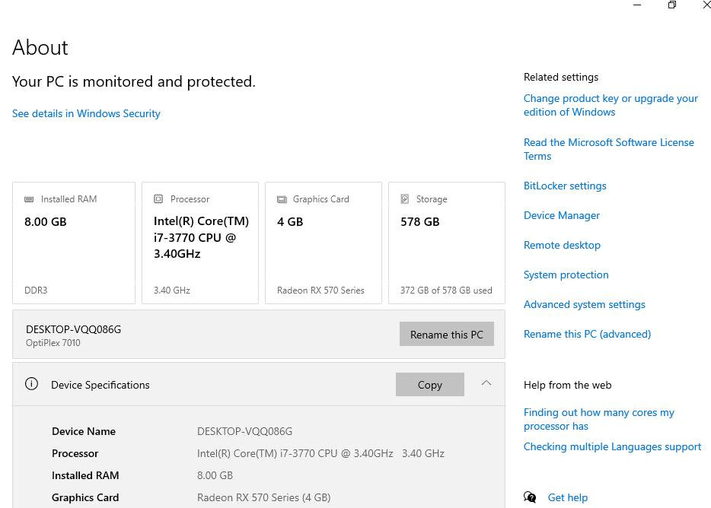Click the restore window icon
The height and width of the screenshot is (508, 711).
point(672,5)
